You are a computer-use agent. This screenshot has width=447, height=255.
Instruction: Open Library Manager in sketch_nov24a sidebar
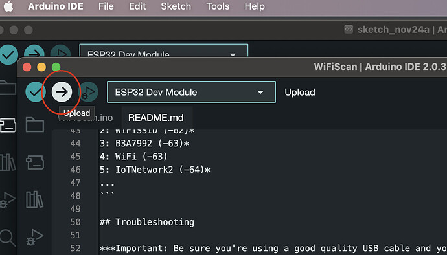pyautogui.click(x=8, y=162)
